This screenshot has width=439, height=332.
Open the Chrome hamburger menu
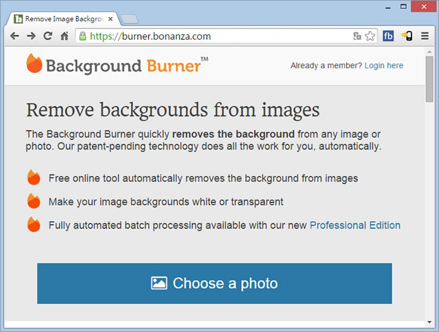click(x=425, y=36)
